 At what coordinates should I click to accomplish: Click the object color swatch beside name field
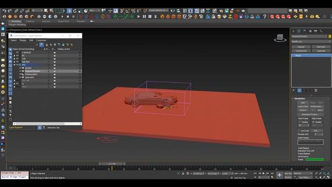point(330,36)
